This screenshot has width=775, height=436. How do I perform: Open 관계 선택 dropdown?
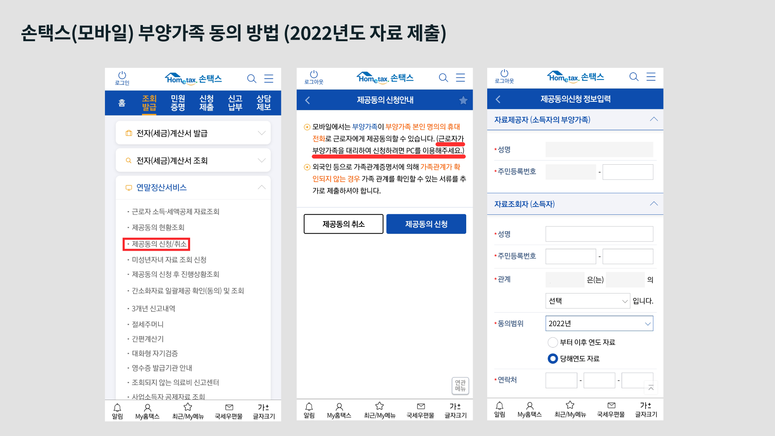tap(588, 301)
